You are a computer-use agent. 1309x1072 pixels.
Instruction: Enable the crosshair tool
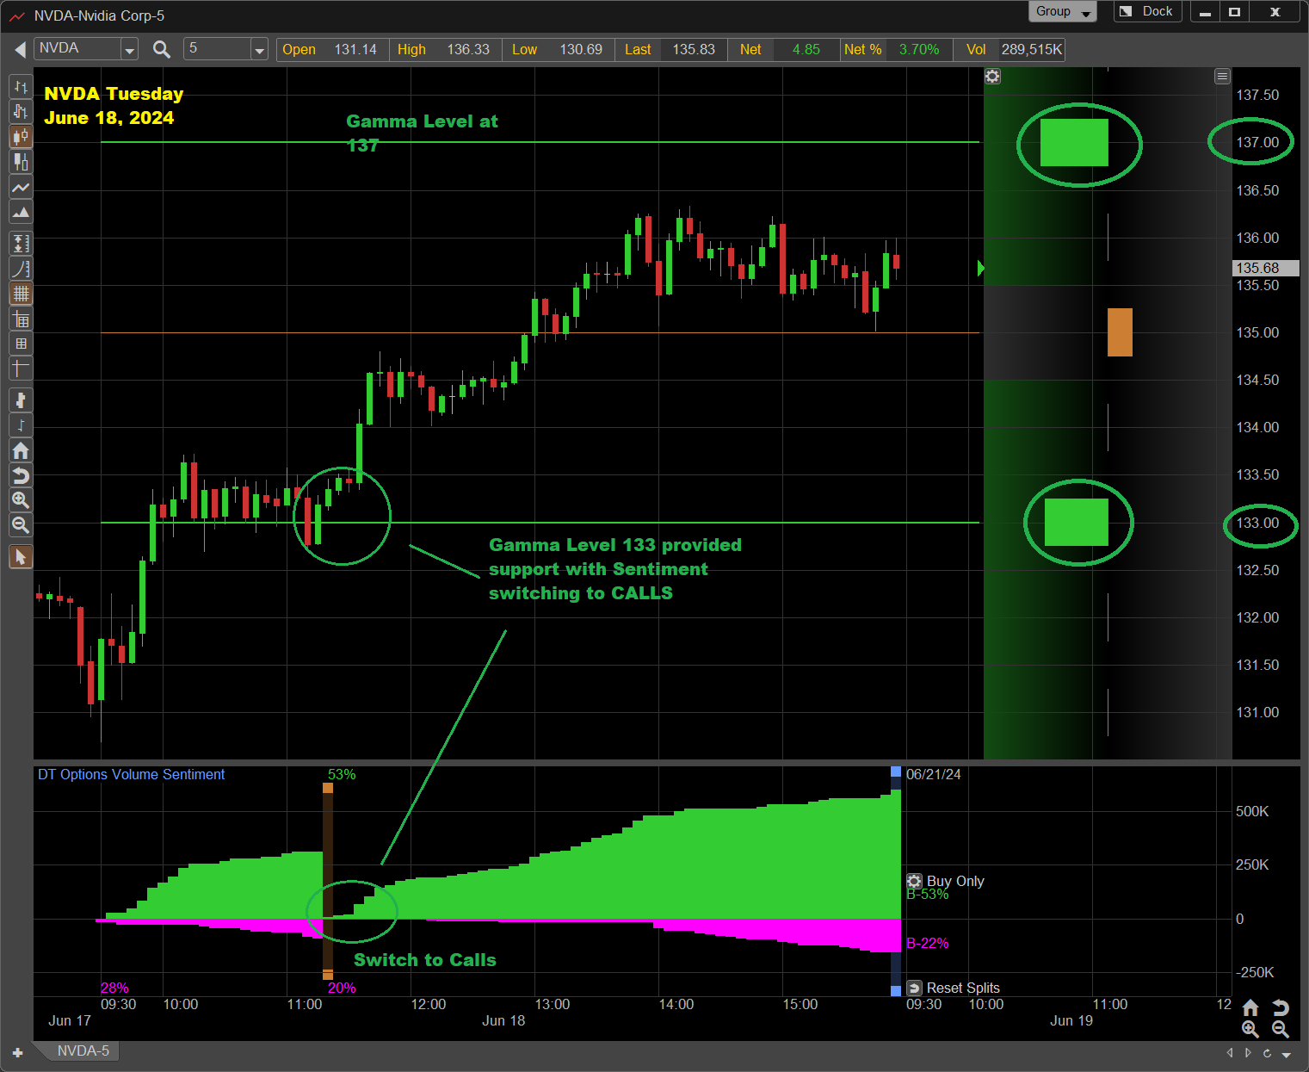click(21, 369)
